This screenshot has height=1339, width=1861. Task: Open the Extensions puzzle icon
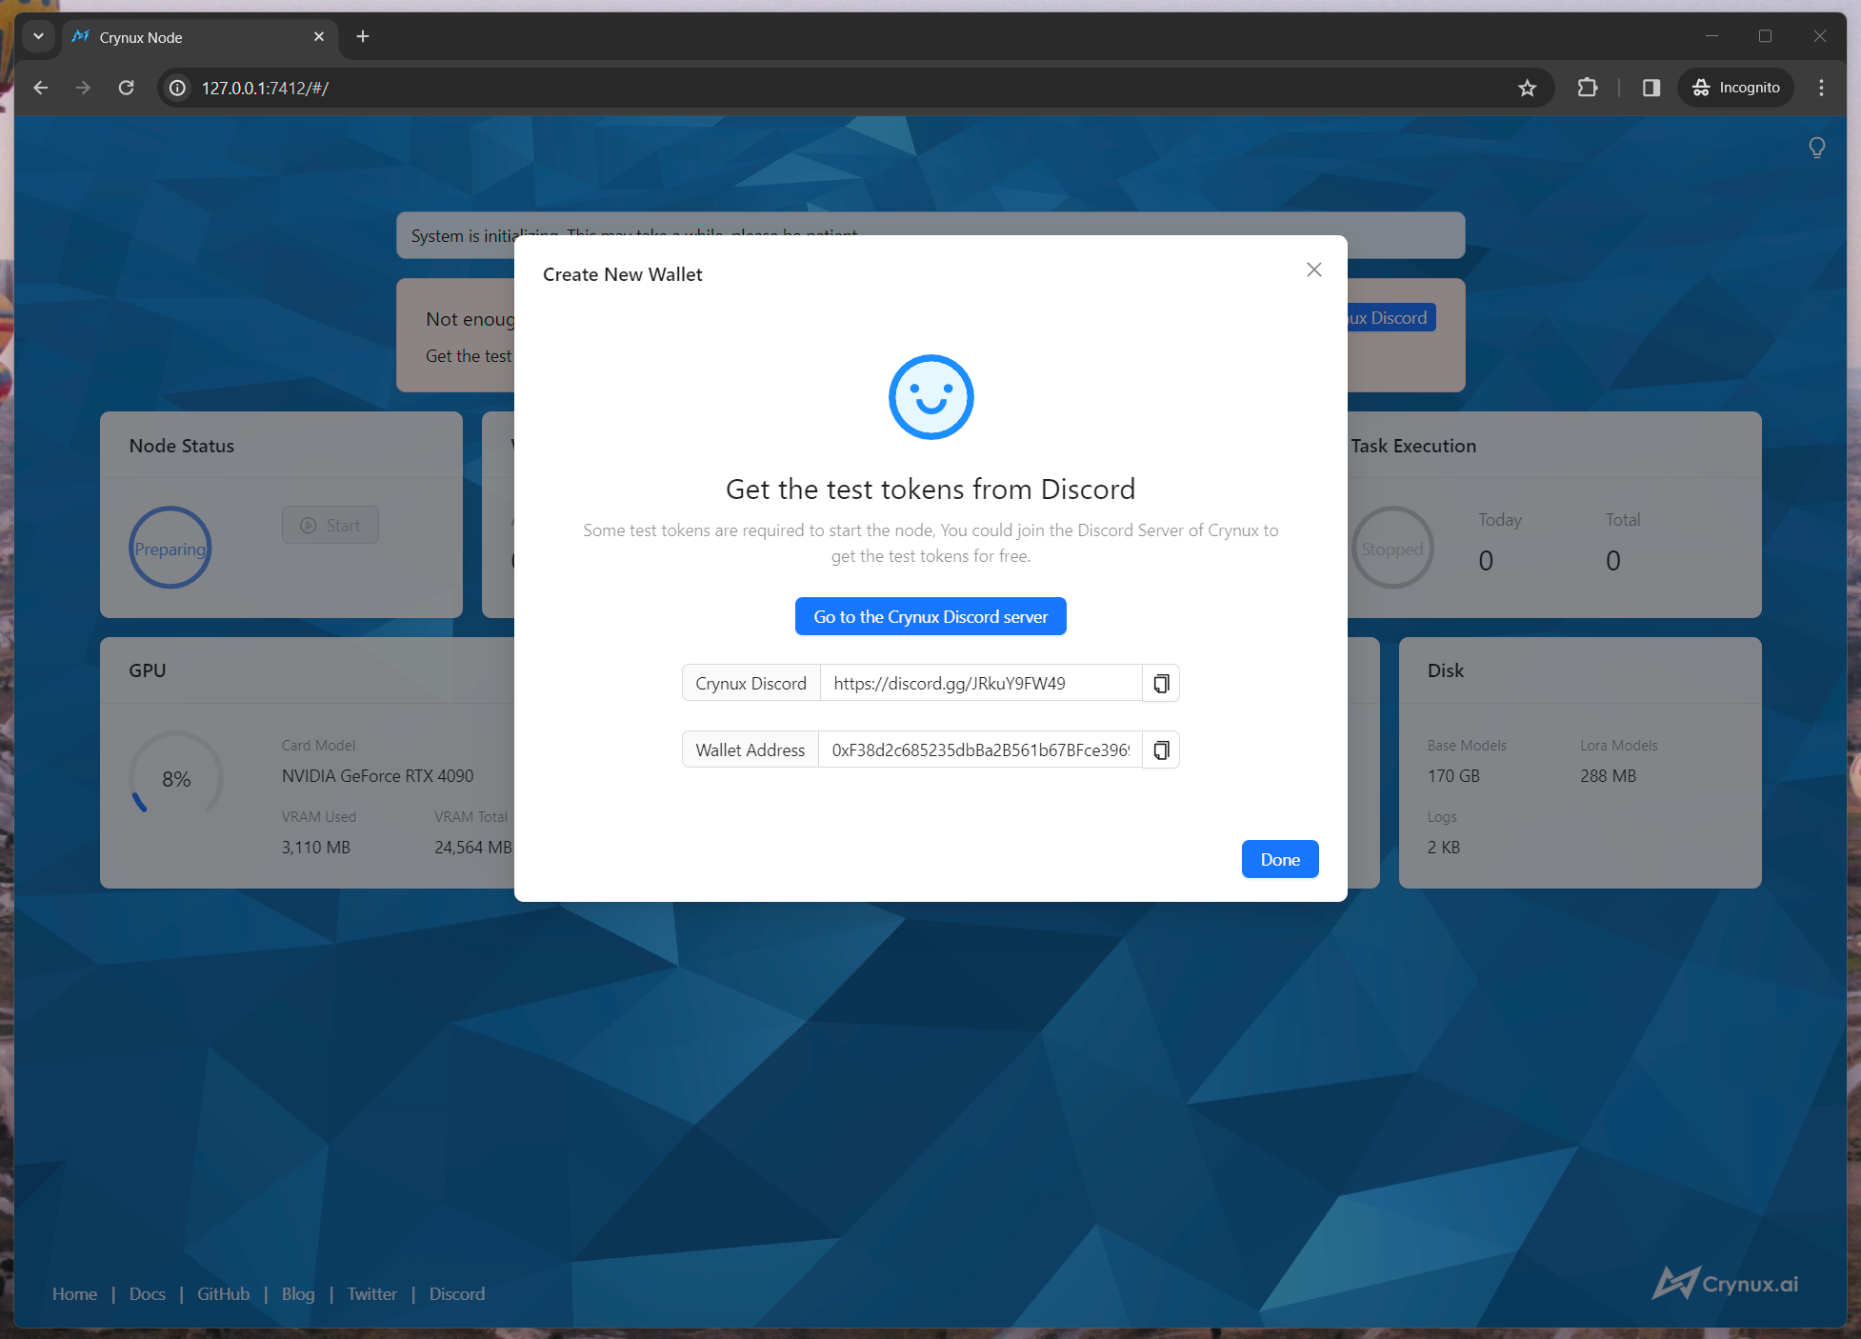coord(1587,88)
